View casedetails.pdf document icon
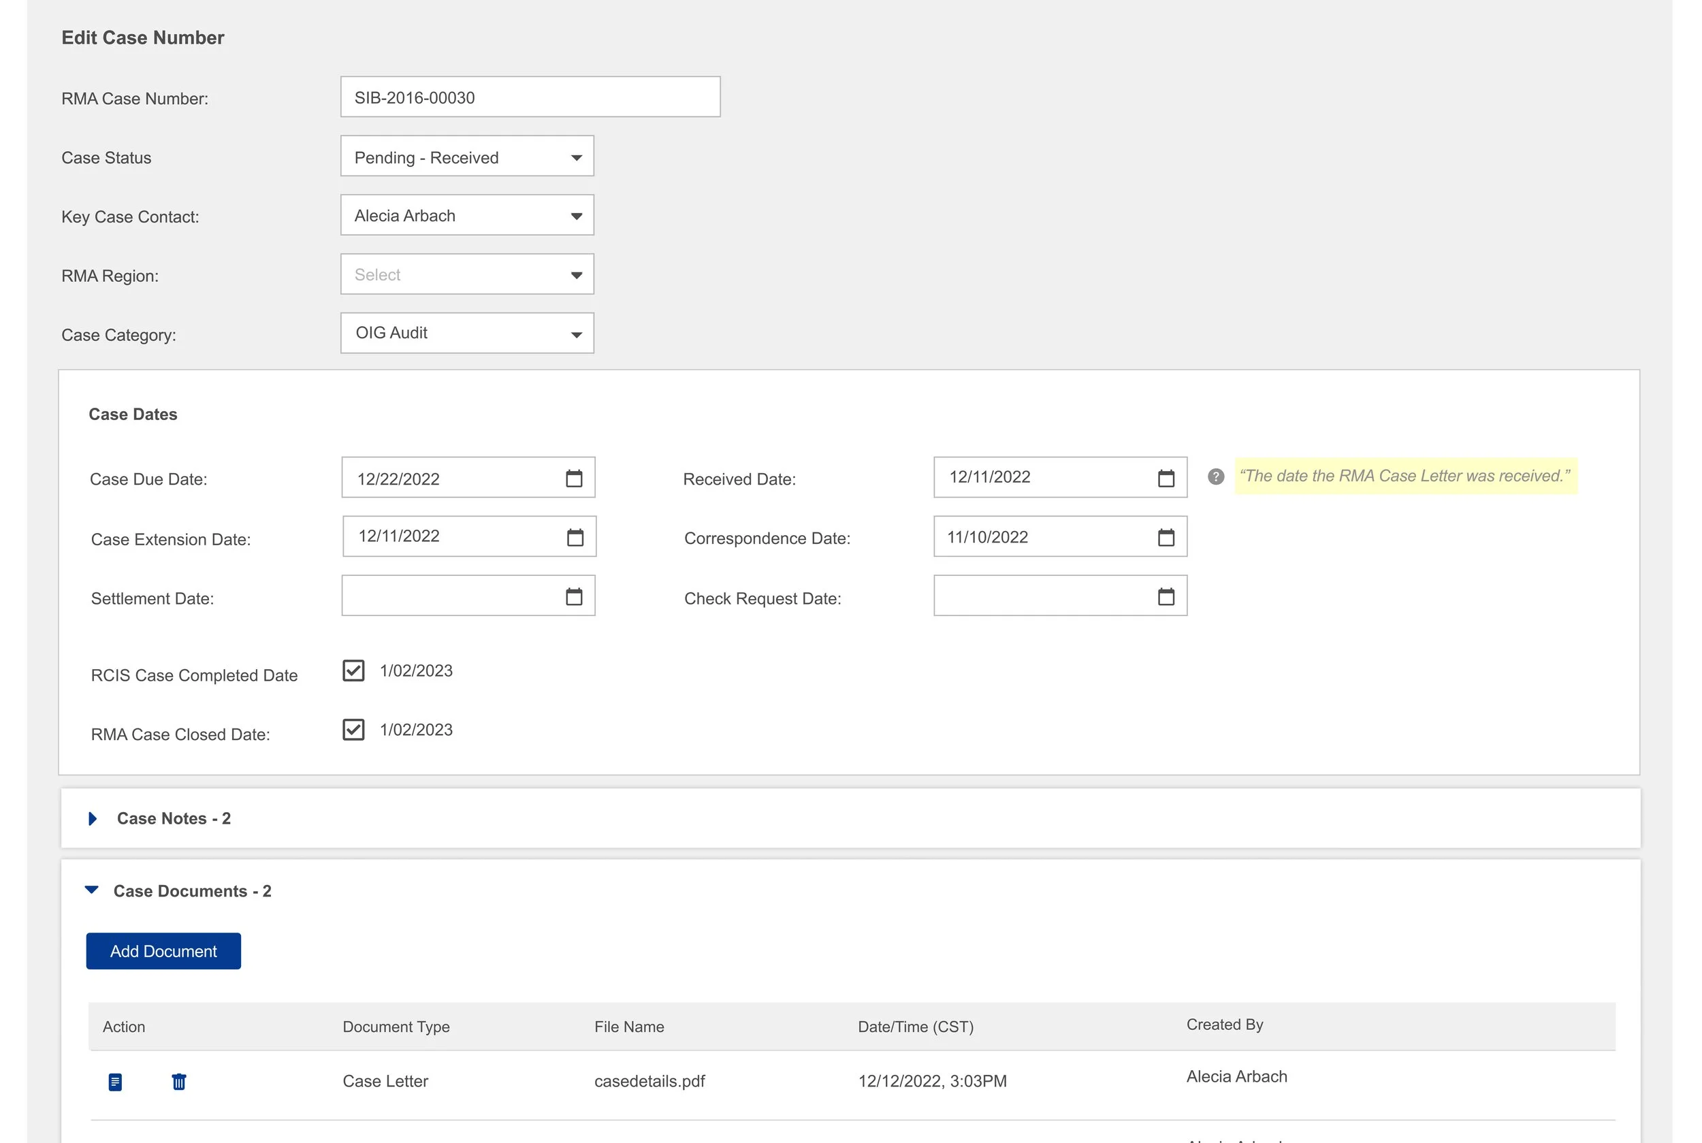This screenshot has width=1702, height=1143. tap(115, 1082)
